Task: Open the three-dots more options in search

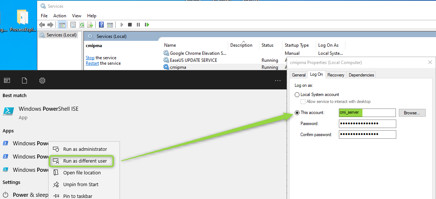Action: pos(278,81)
